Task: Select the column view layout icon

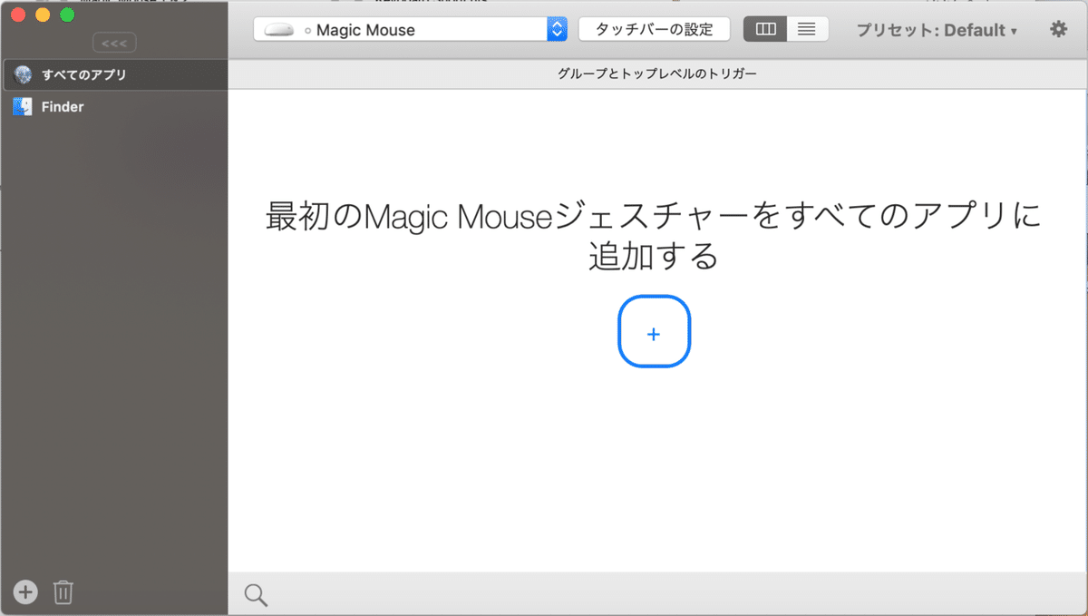Action: (x=764, y=28)
